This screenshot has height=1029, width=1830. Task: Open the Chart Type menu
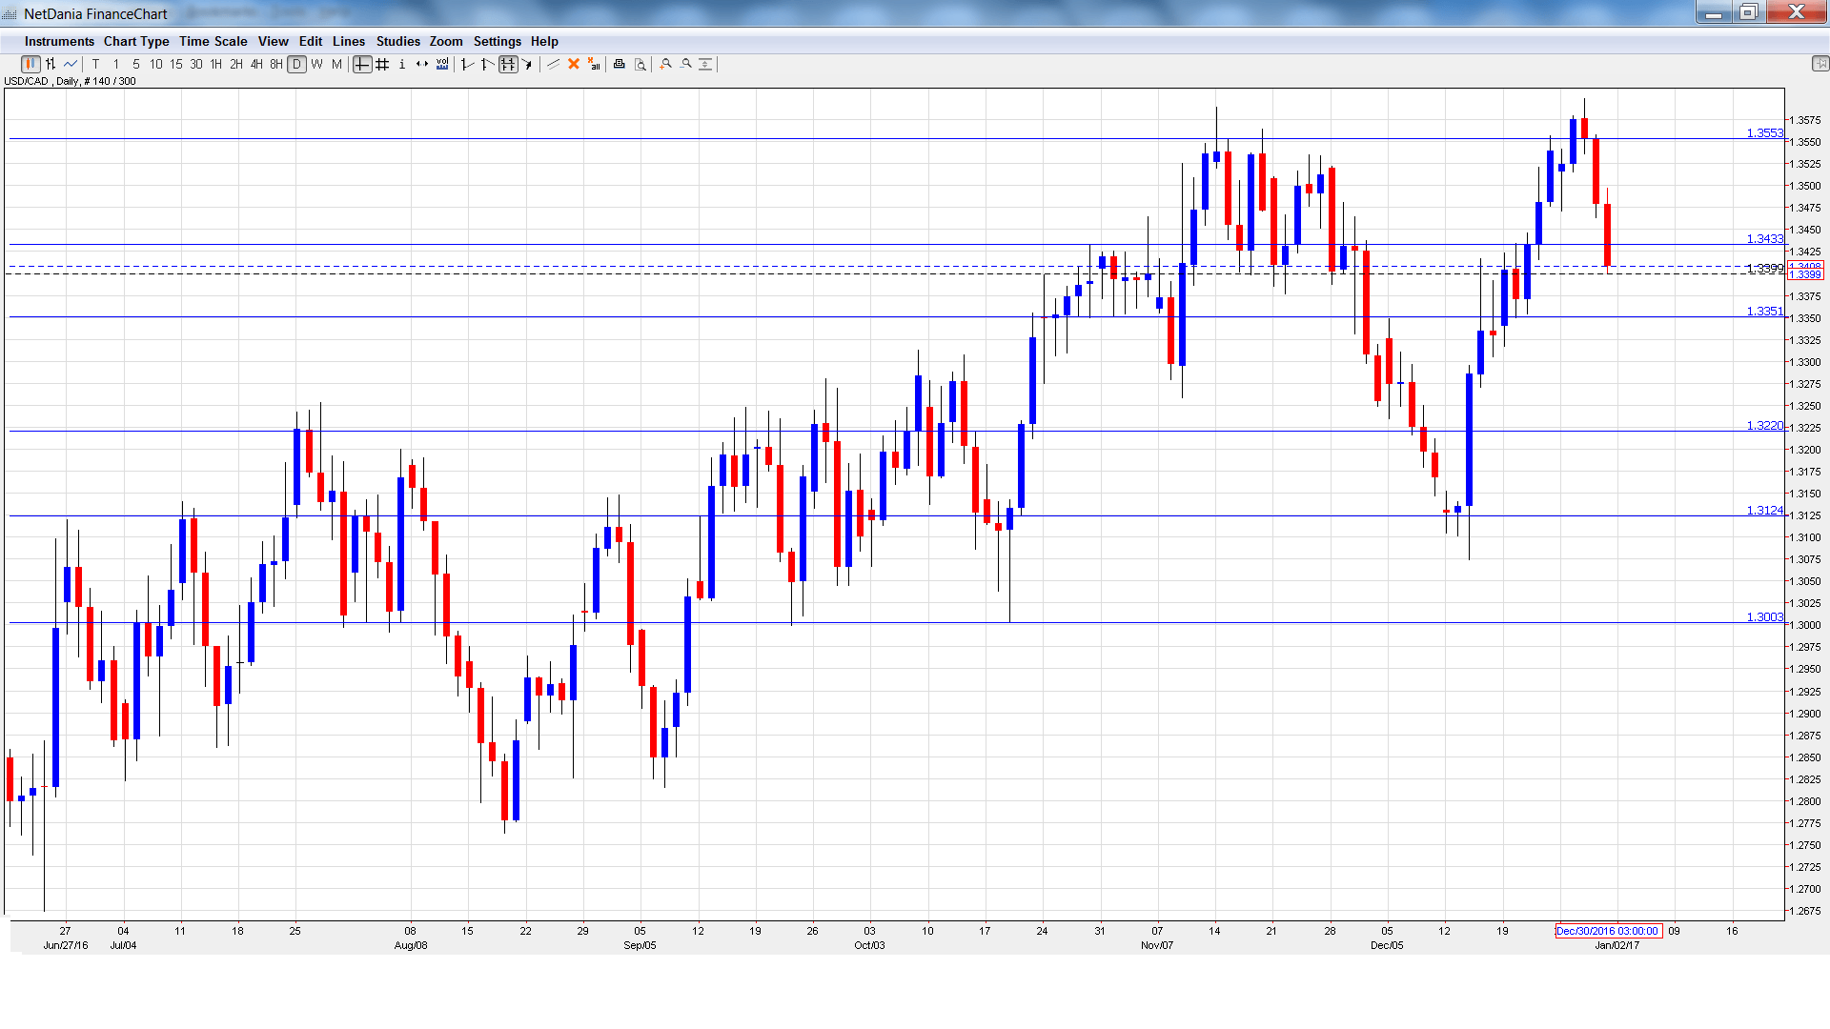click(x=136, y=41)
